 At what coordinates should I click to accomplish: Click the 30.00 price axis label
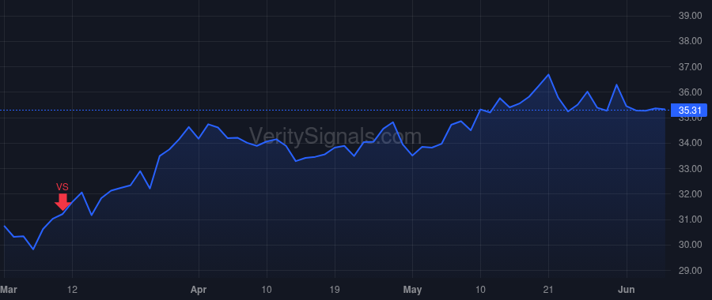(x=690, y=245)
